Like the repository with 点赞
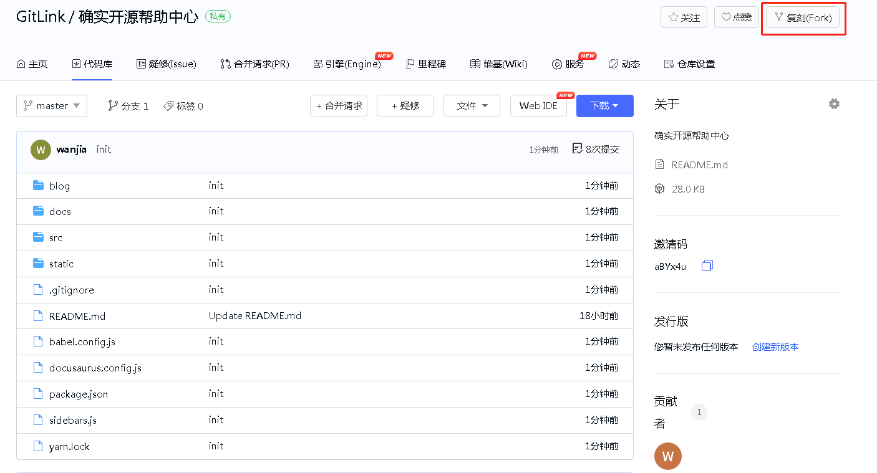Viewport: 877px width, 473px height. [736, 17]
